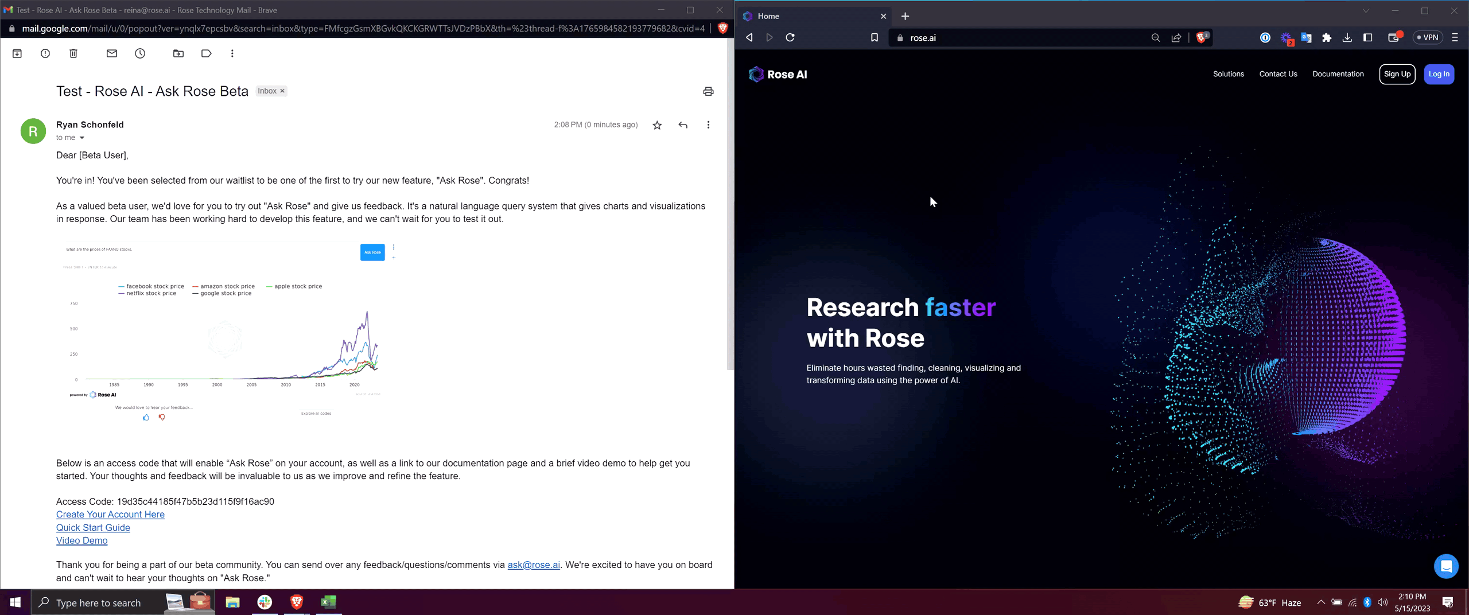The width and height of the screenshot is (1469, 615).
Task: Close the Home tab
Action: pos(884,16)
